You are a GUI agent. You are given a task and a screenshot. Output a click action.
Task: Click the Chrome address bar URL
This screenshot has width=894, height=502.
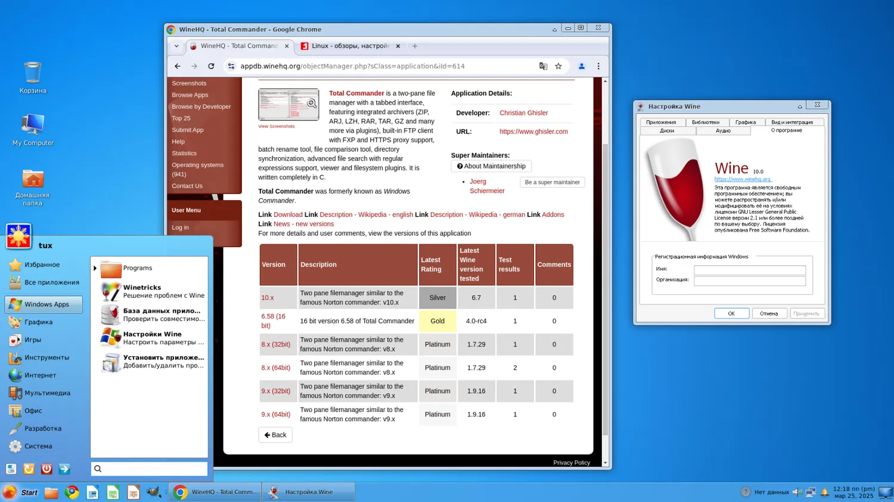[352, 66]
